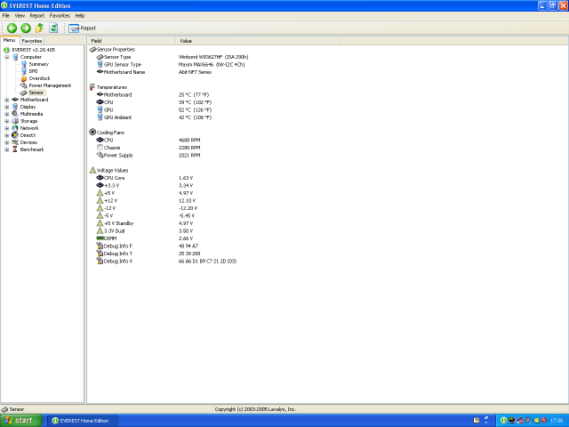Screen dimensions: 569x427
Task: Click the Up level toolbar icon
Action: tap(39, 28)
